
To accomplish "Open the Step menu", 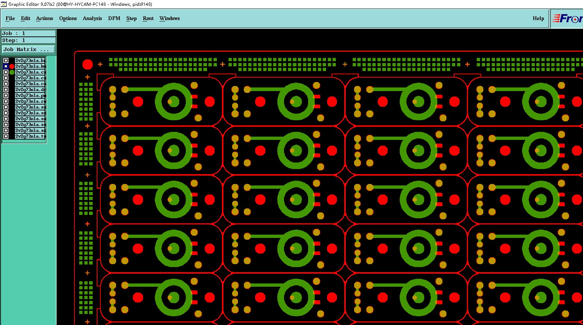I will pyautogui.click(x=131, y=18).
